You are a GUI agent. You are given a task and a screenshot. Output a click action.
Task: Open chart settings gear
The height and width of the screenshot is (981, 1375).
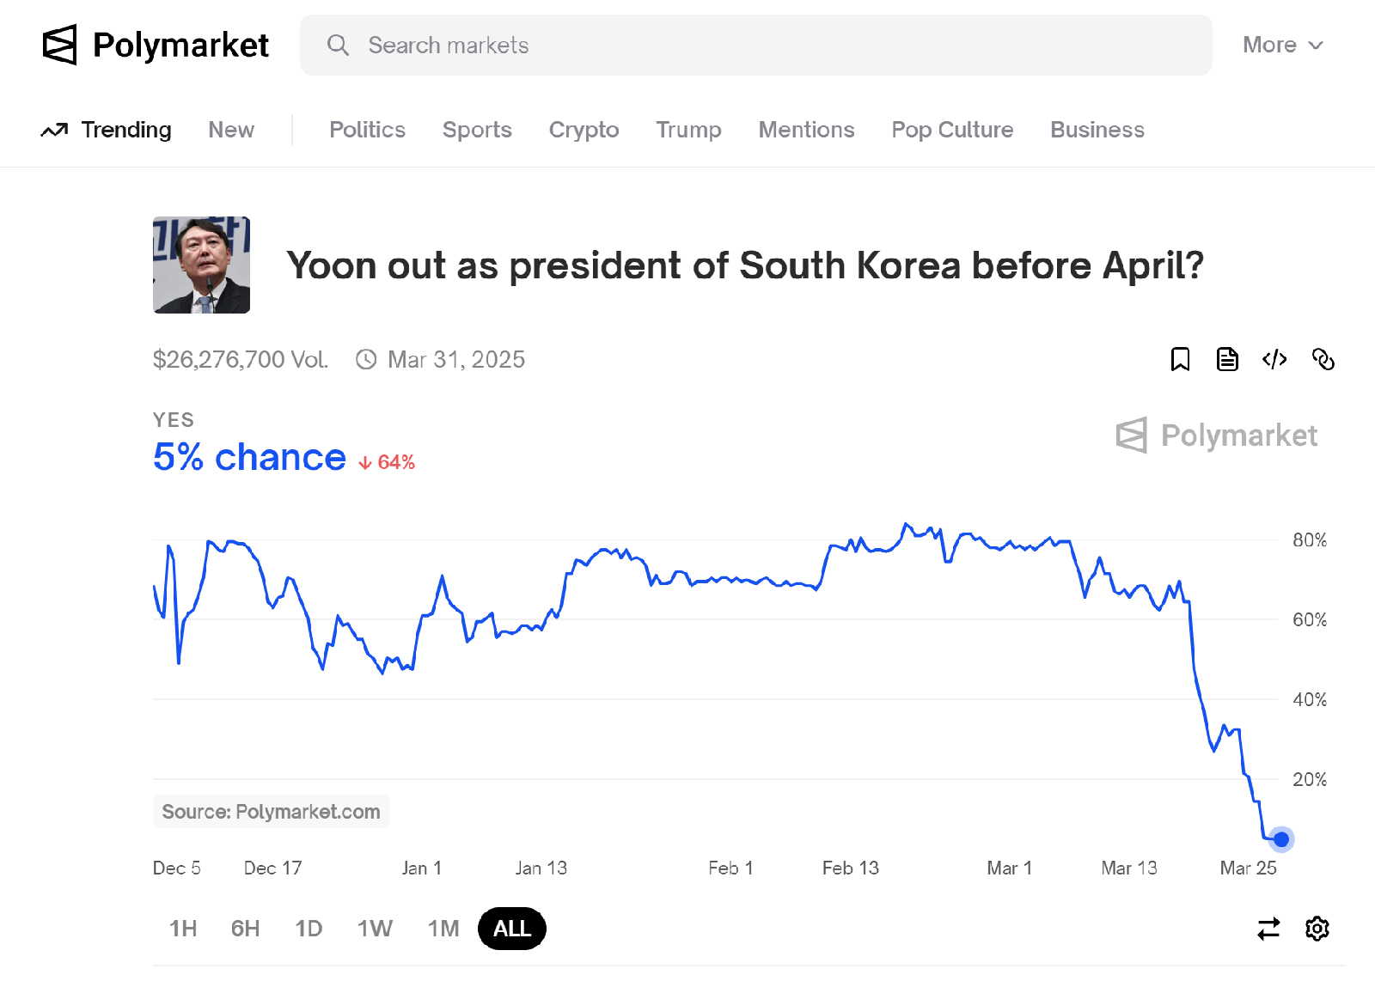point(1317,929)
